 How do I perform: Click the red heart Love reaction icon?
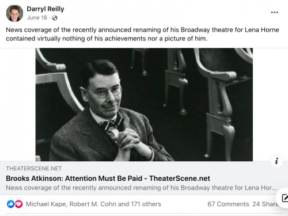pyautogui.click(x=18, y=204)
